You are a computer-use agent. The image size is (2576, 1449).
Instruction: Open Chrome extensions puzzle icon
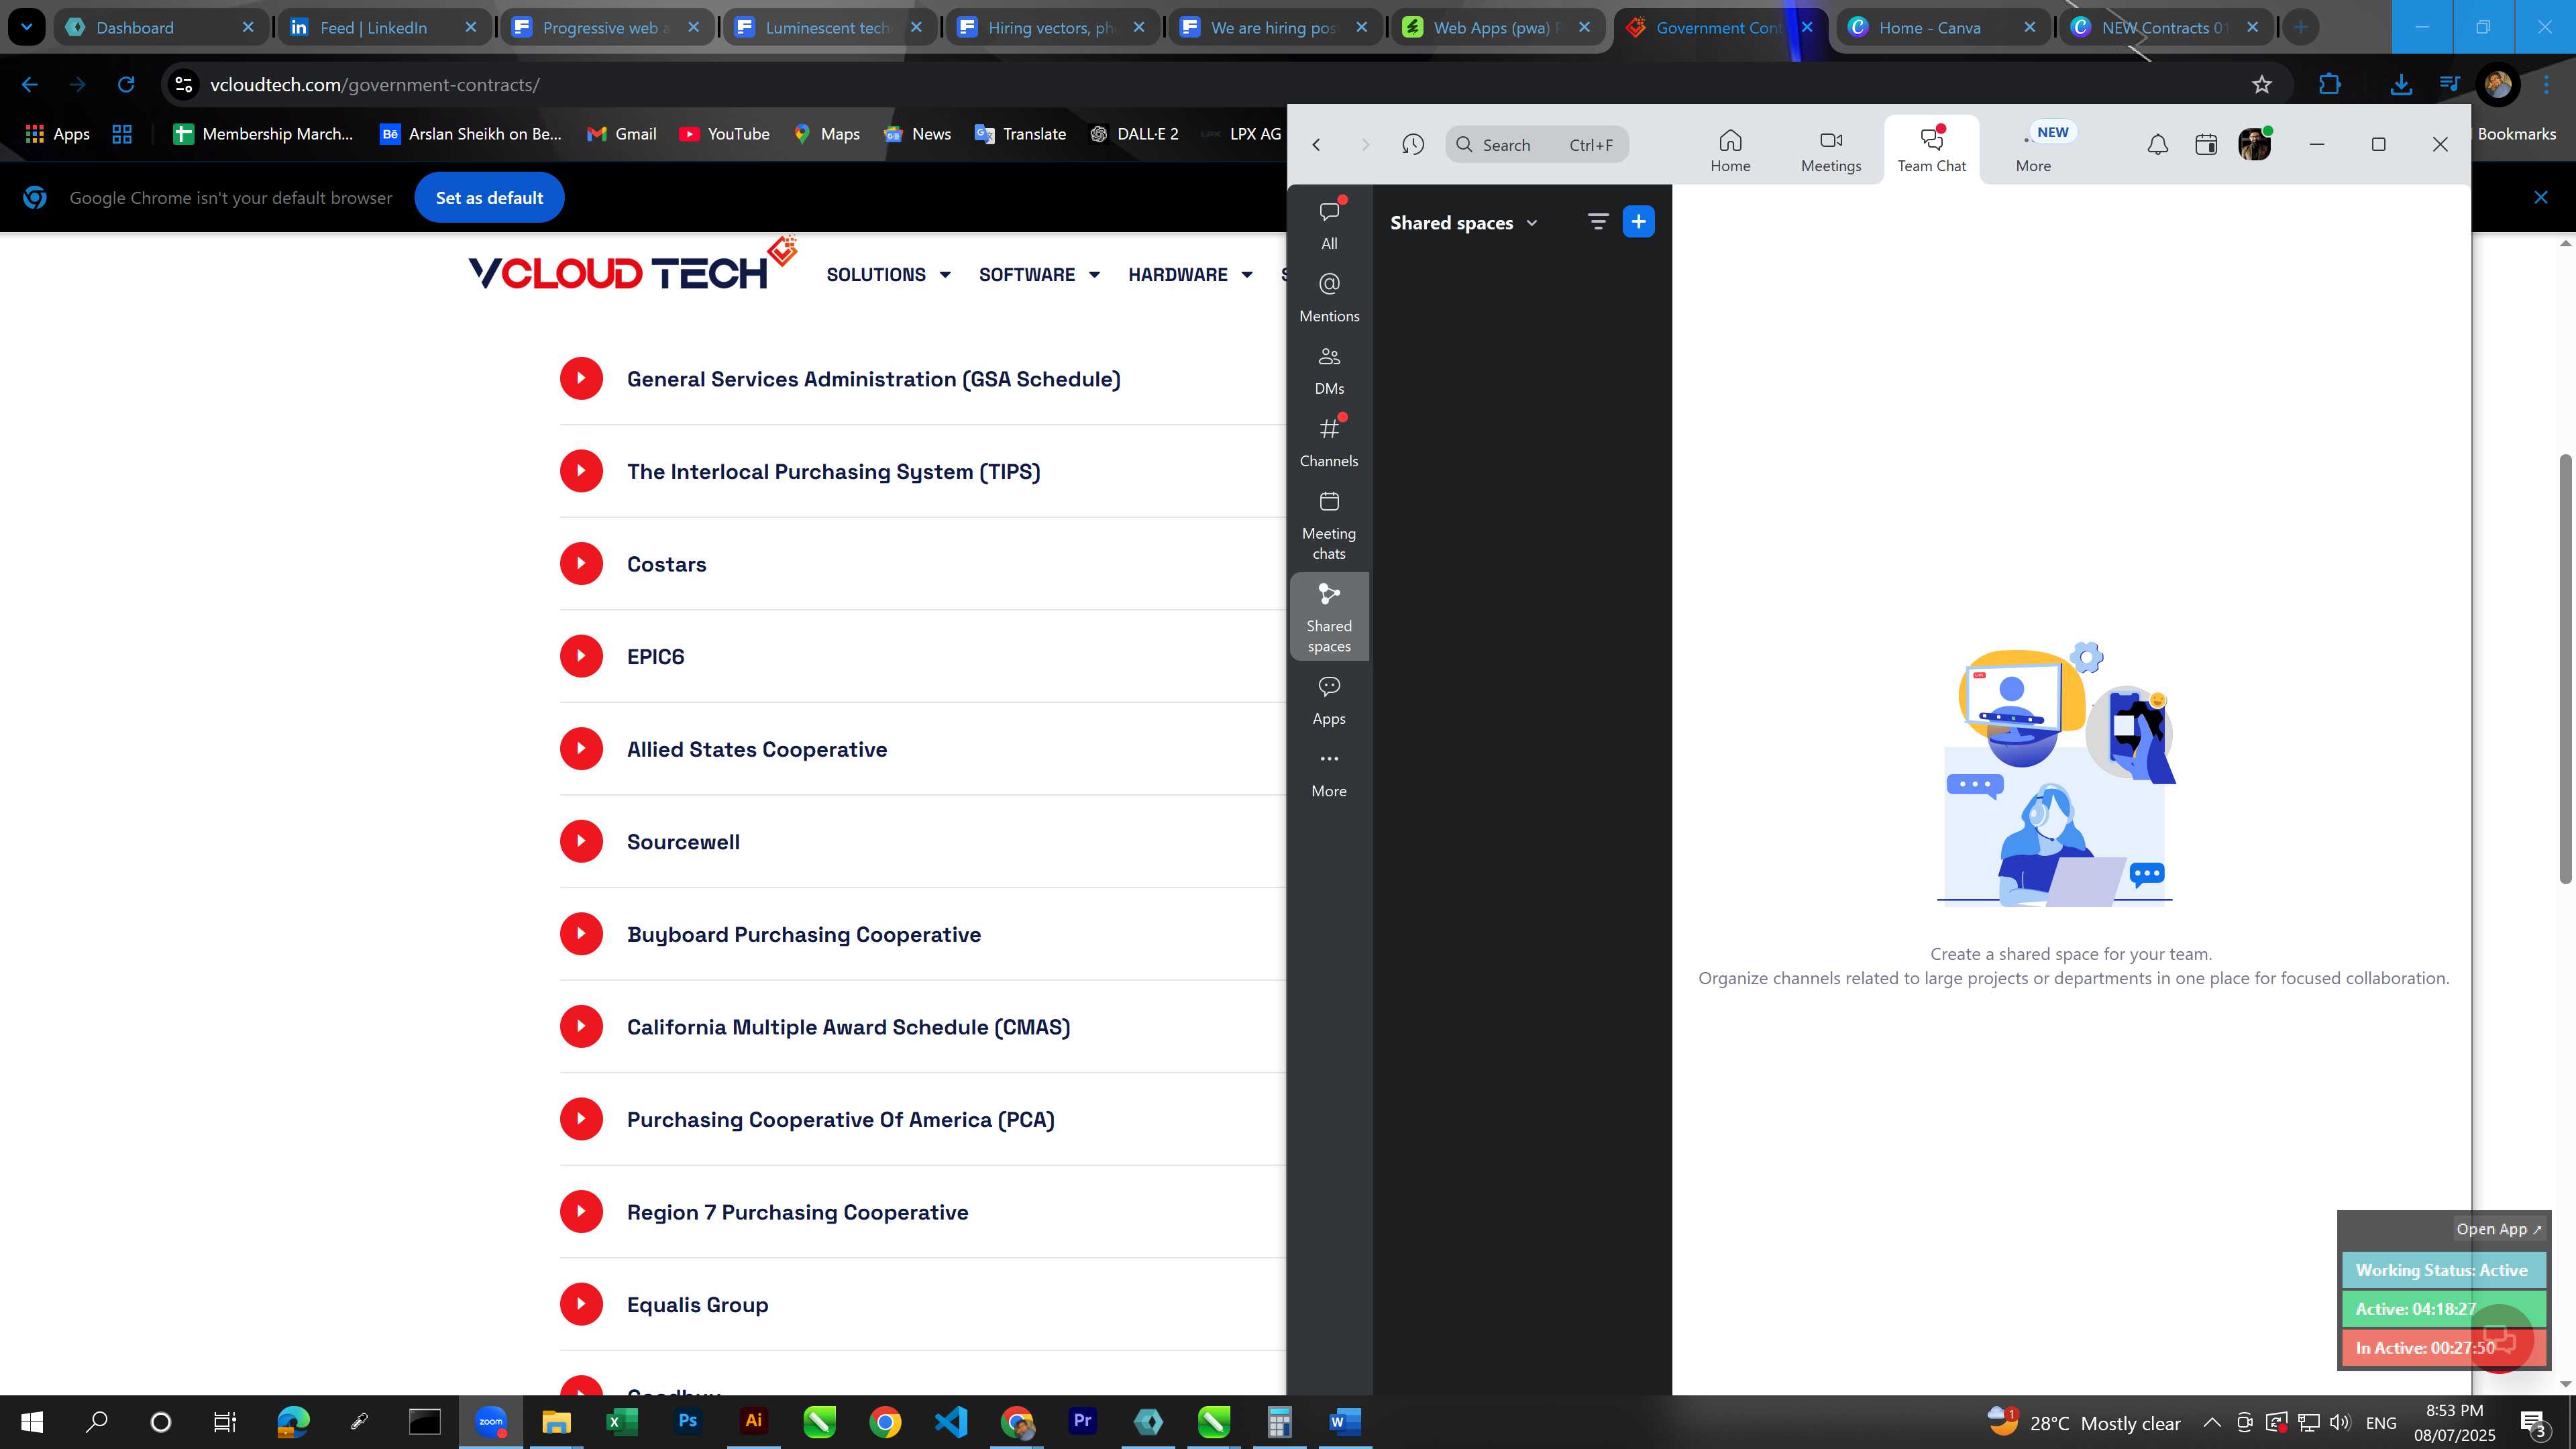coord(2330,85)
